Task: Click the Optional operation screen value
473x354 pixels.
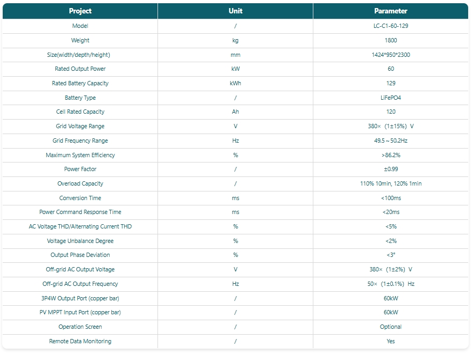Action: (x=391, y=327)
